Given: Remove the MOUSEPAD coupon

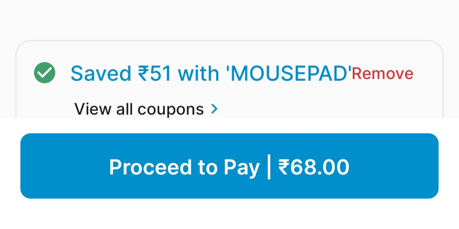Looking at the screenshot, I should click(382, 74).
